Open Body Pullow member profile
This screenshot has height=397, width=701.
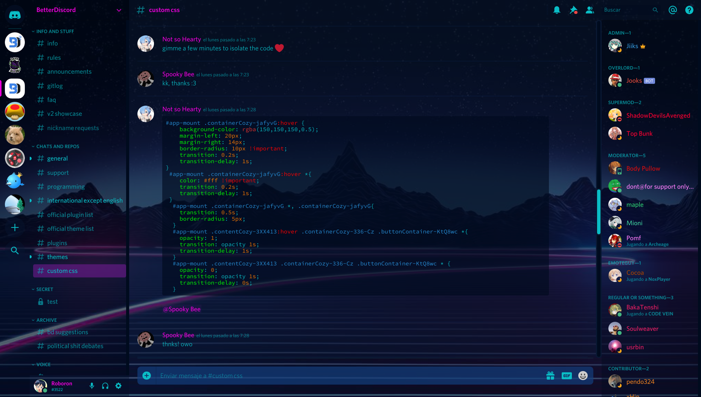(651, 168)
